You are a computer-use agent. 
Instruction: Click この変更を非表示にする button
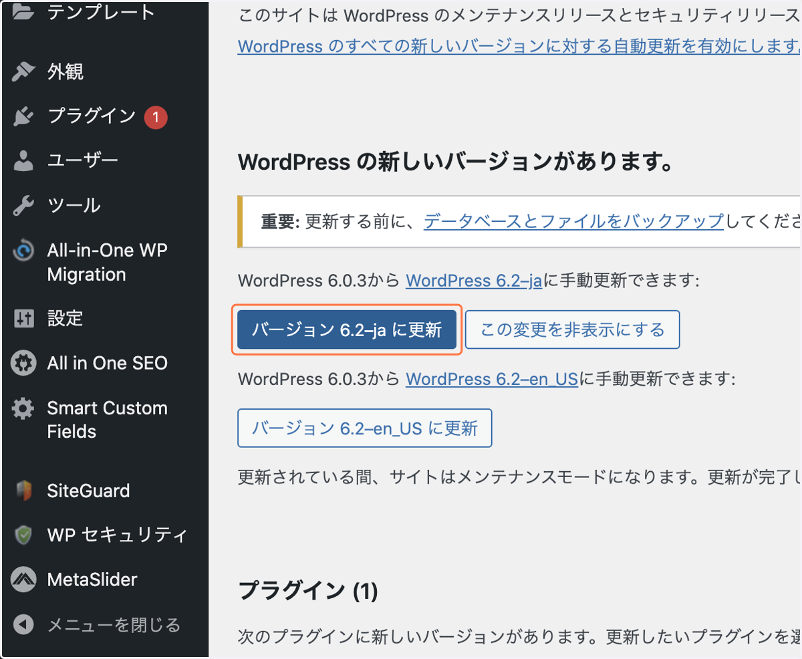pyautogui.click(x=572, y=329)
